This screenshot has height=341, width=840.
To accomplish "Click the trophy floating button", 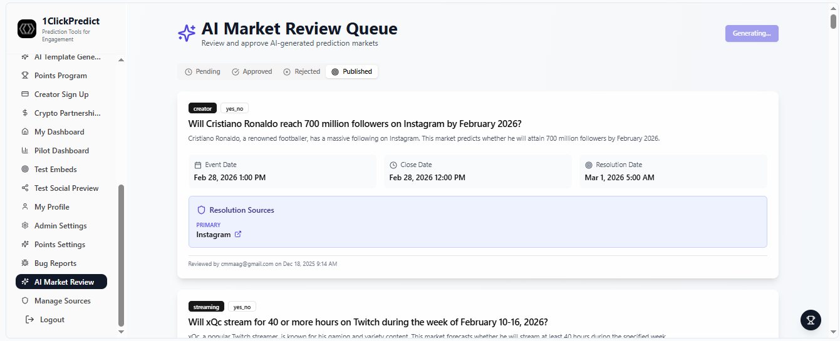I will tap(811, 320).
